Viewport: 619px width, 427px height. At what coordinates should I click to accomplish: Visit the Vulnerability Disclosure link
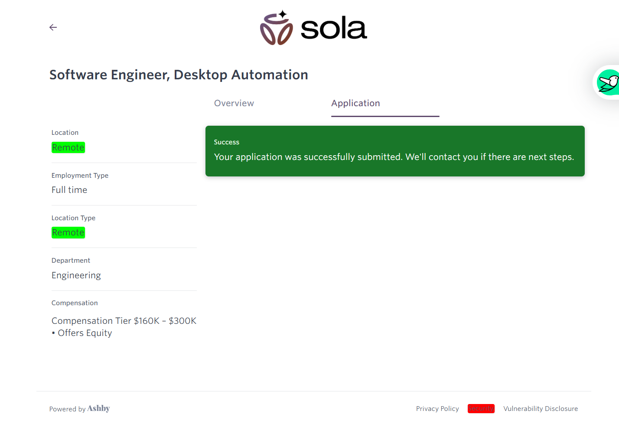pos(540,409)
